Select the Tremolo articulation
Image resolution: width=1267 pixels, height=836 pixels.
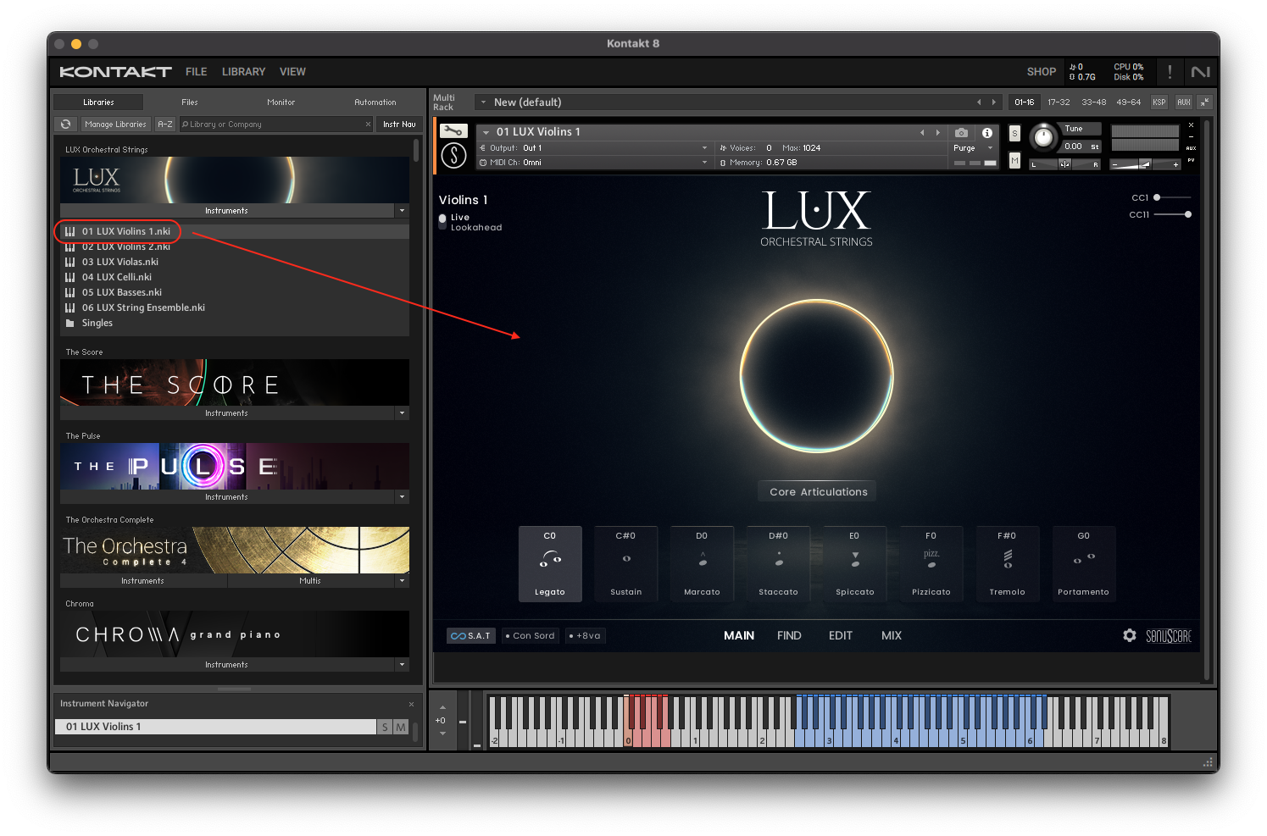coord(1007,563)
